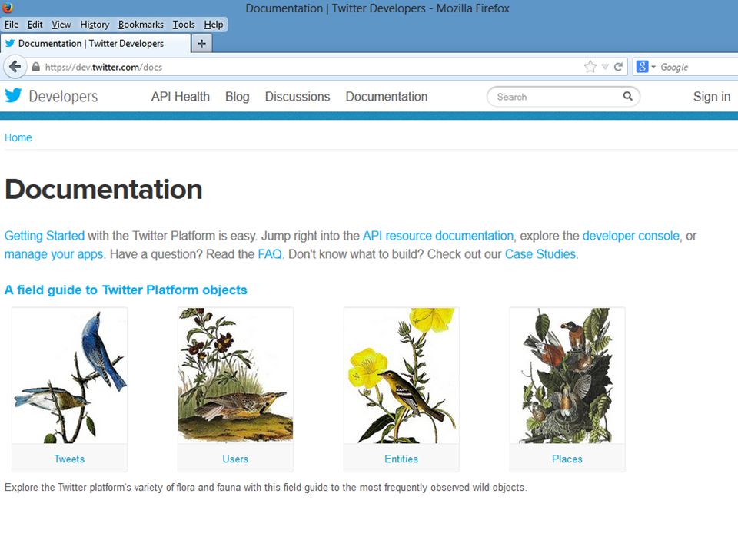The width and height of the screenshot is (738, 553).
Task: Go to API Health page
Action: [x=180, y=97]
